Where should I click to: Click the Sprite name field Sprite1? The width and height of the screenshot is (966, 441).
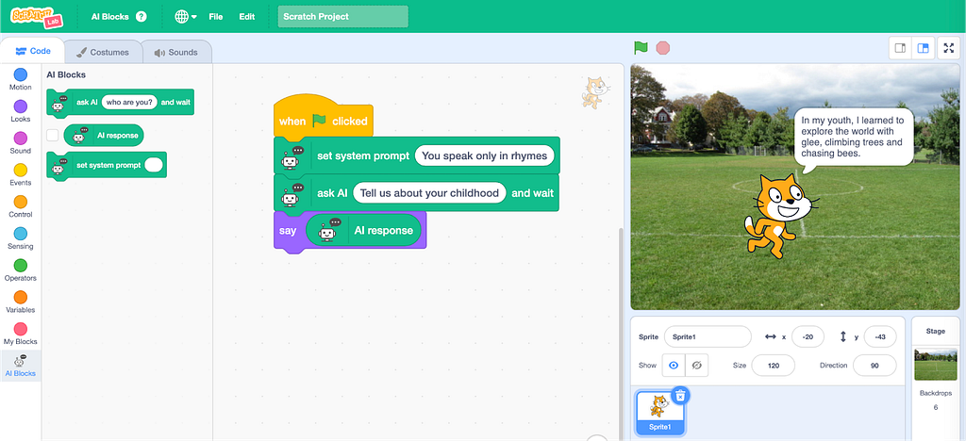[x=708, y=337]
